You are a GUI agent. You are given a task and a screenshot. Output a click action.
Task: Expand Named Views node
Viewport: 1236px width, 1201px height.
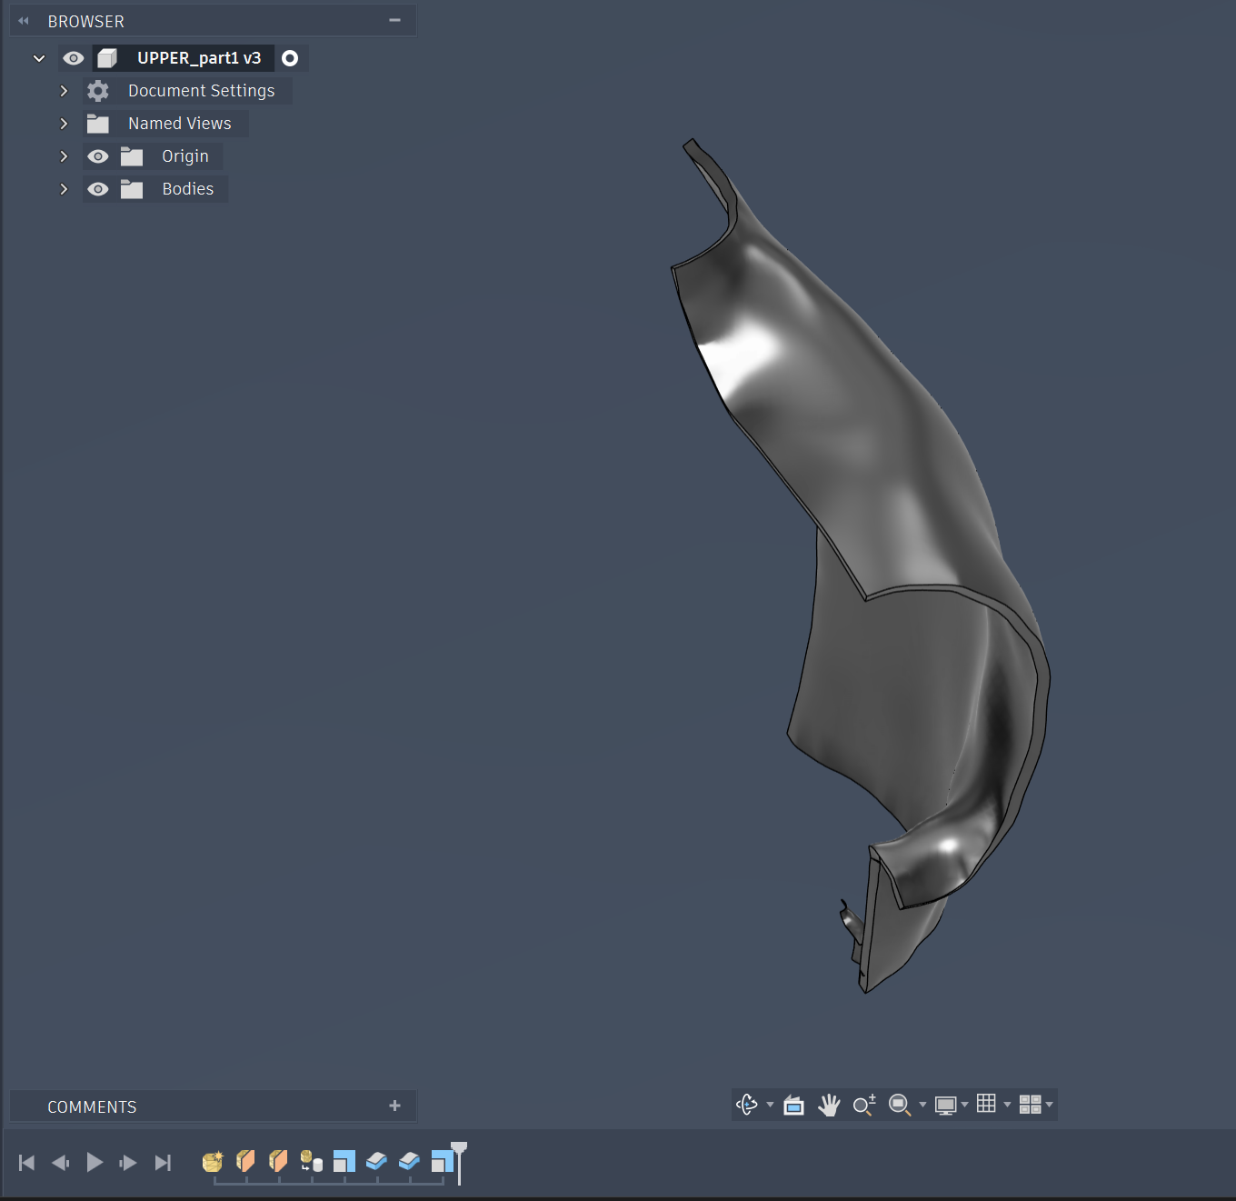pos(64,124)
